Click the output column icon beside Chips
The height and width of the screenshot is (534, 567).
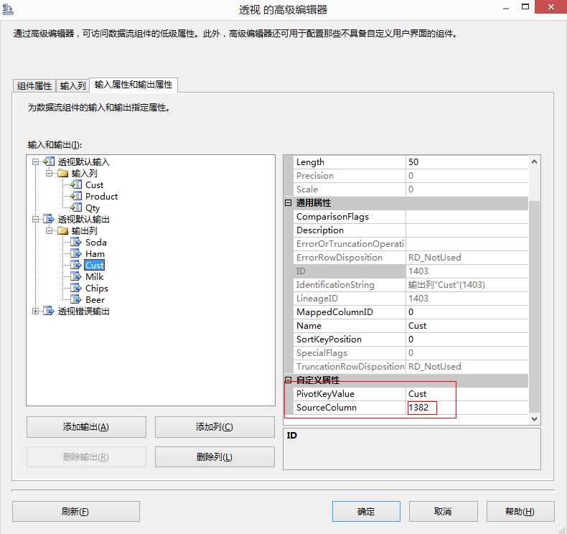(76, 288)
